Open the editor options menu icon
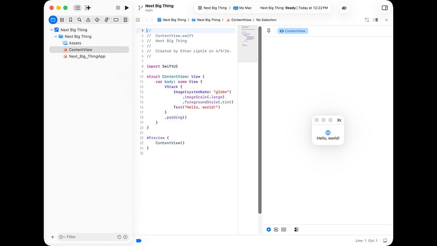This screenshot has height=246, width=437. pos(375,20)
